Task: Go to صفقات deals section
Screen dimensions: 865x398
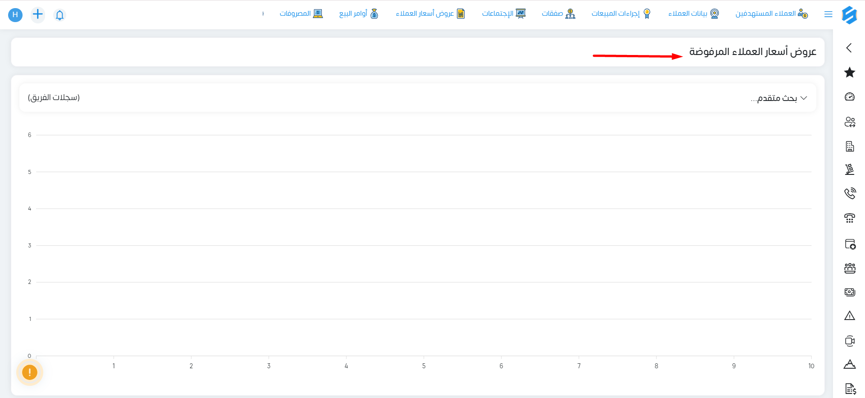Action: pos(558,14)
